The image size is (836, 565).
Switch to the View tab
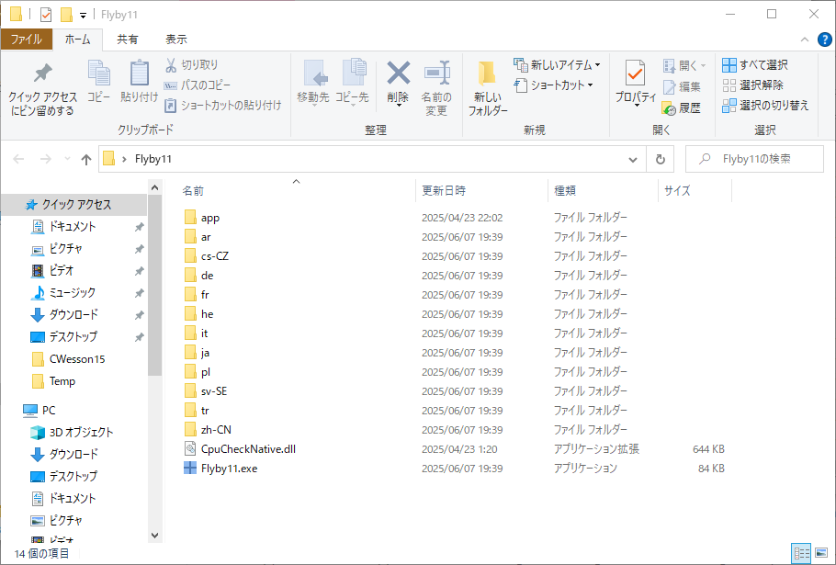176,40
